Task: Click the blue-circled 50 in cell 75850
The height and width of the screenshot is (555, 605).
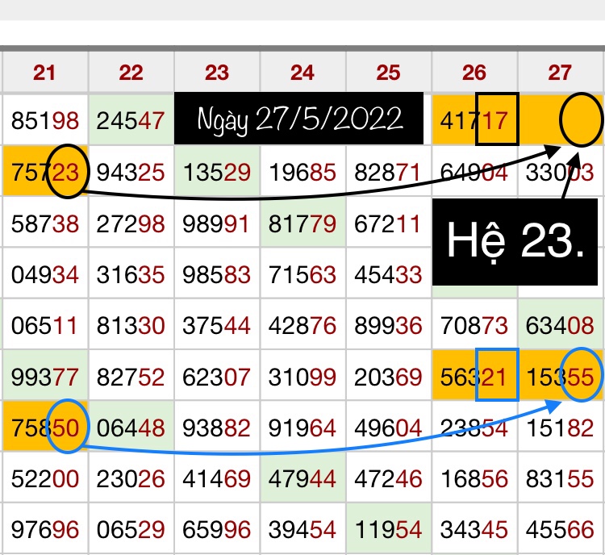Action: [x=68, y=426]
